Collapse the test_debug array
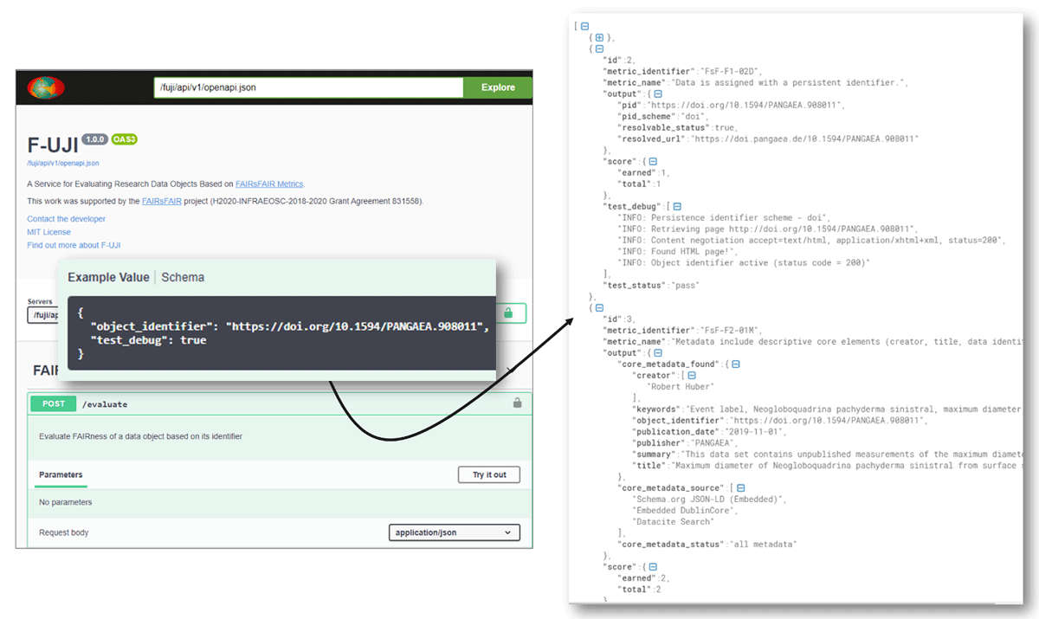This screenshot has width=1039, height=619. tap(677, 206)
